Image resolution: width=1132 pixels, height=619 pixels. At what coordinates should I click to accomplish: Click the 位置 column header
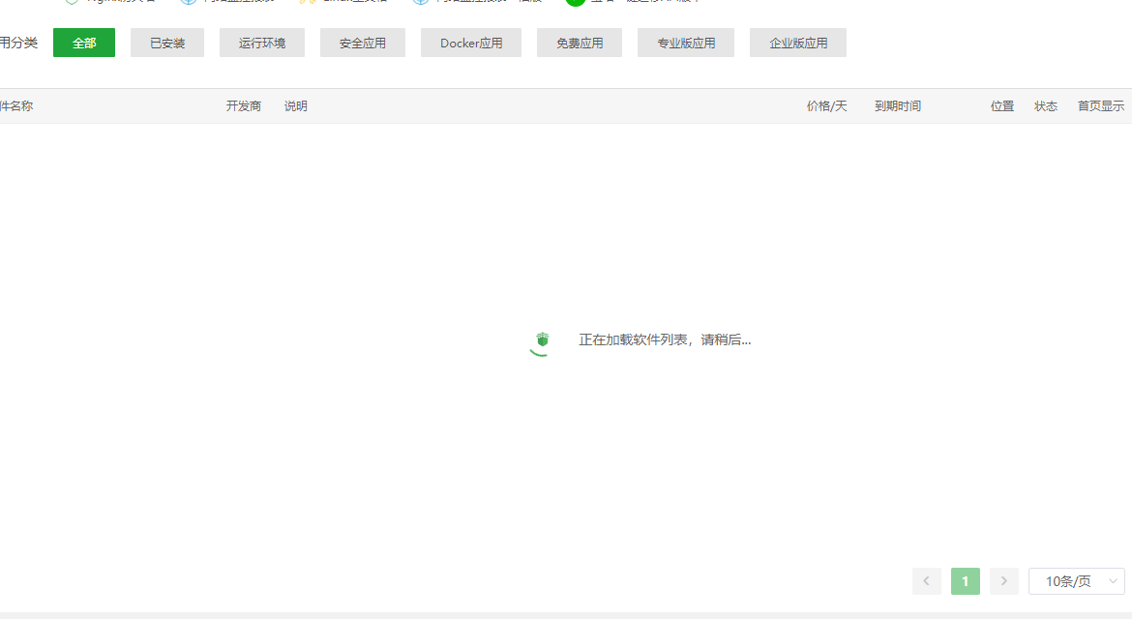tap(1002, 106)
